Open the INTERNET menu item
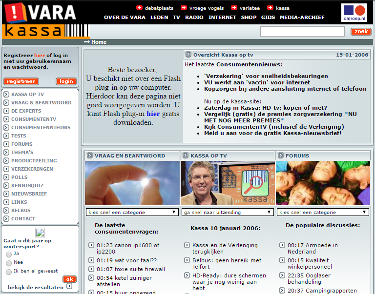Image resolution: width=375 pixels, height=294 pixels. [x=222, y=17]
